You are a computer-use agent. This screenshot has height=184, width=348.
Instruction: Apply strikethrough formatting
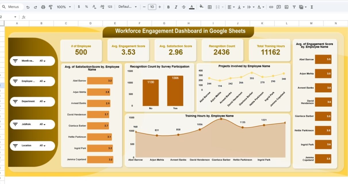(184, 7)
